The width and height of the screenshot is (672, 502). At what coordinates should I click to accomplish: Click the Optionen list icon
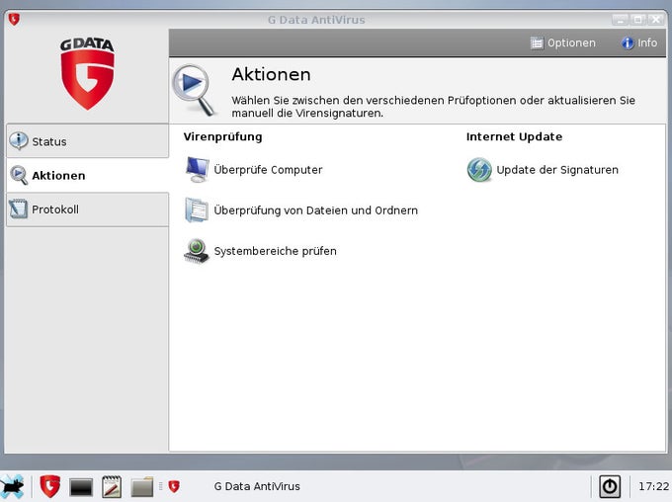pos(537,42)
